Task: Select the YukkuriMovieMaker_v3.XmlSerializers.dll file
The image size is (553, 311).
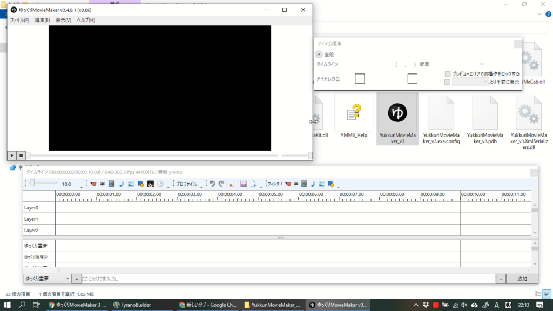Action: [529, 122]
